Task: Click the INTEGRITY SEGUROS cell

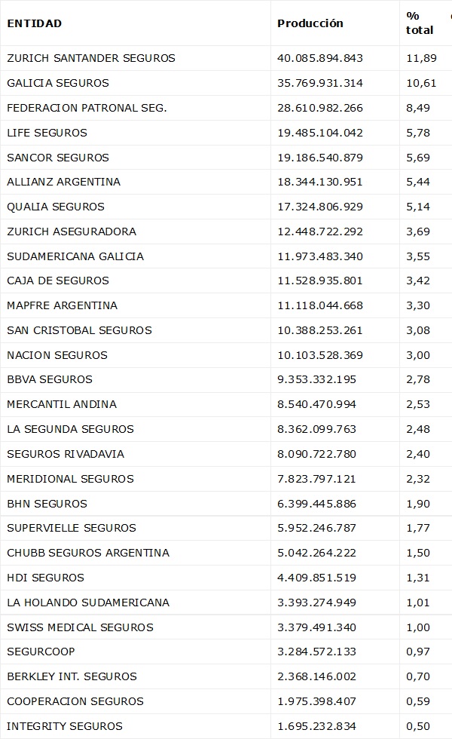Action: pos(64,726)
